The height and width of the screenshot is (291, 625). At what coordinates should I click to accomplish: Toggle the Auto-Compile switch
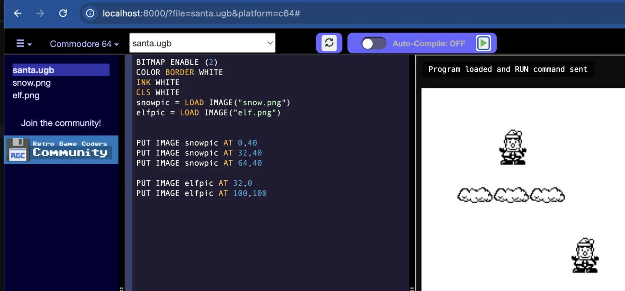(374, 43)
